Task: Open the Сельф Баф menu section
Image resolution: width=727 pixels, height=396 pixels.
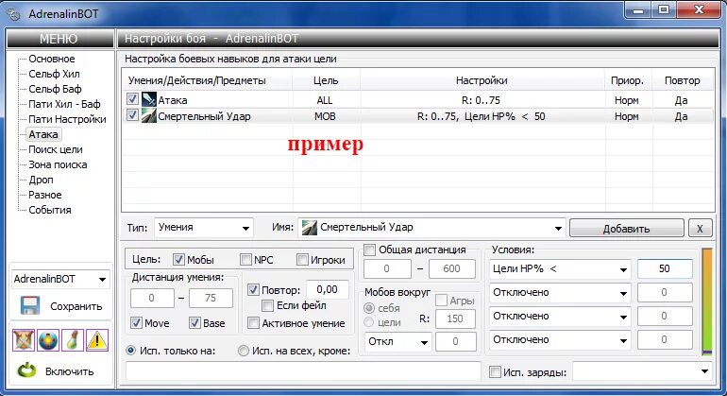Action: point(55,89)
